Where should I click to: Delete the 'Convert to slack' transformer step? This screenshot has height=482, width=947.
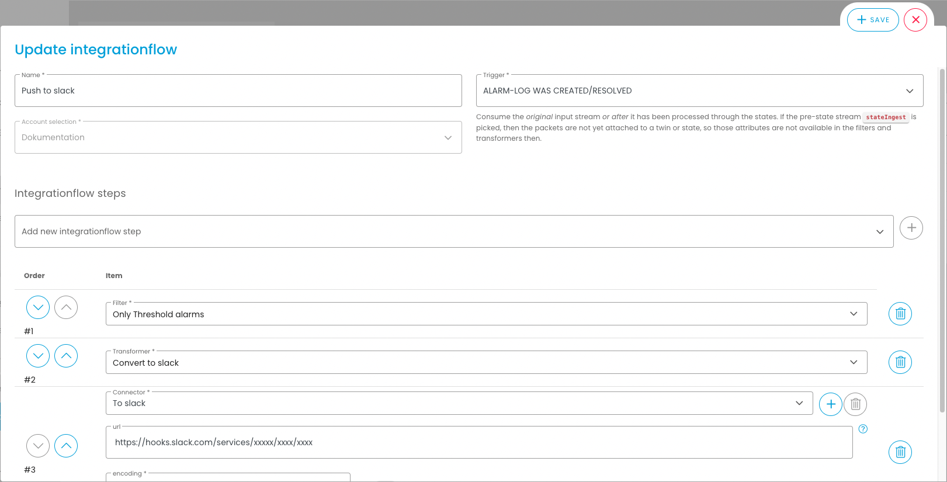[x=900, y=362]
